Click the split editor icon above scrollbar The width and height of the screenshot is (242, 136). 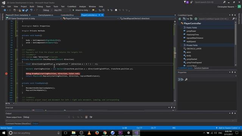point(175,22)
